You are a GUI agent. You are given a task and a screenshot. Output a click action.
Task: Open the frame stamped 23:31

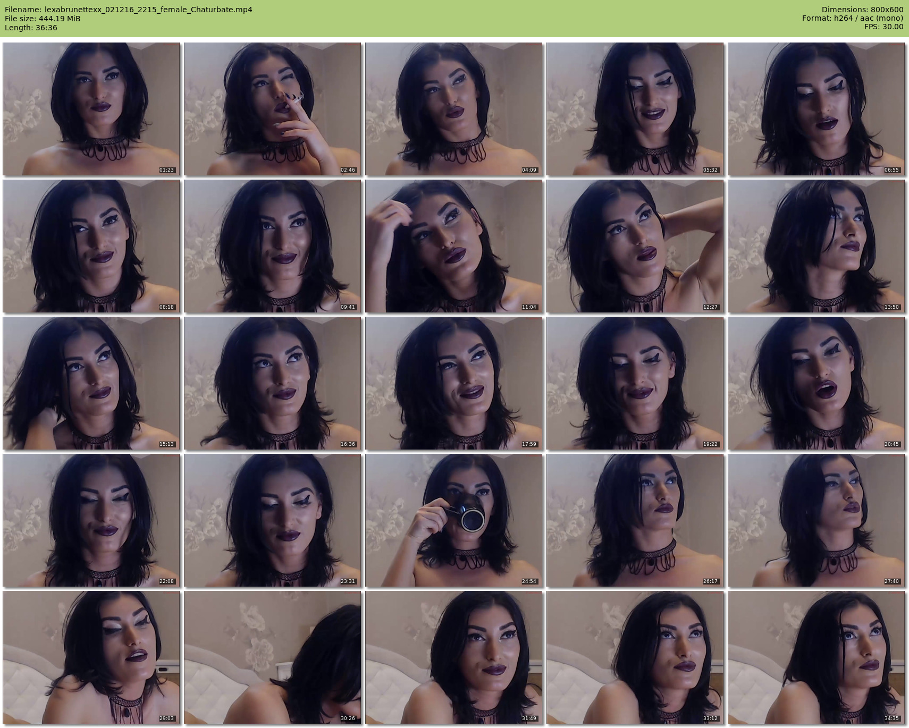(x=273, y=520)
